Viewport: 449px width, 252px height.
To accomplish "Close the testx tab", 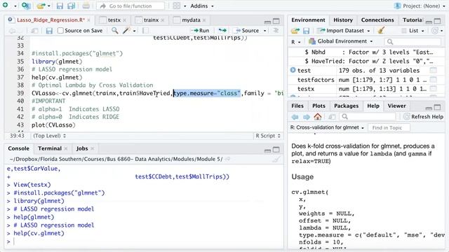I will 125,20.
